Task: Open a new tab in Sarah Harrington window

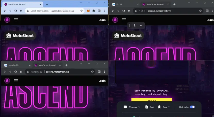Action: (47, 4)
